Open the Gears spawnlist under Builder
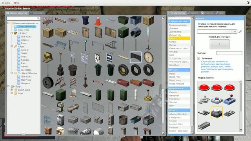The height and width of the screenshot is (141, 251). coord(24,56)
